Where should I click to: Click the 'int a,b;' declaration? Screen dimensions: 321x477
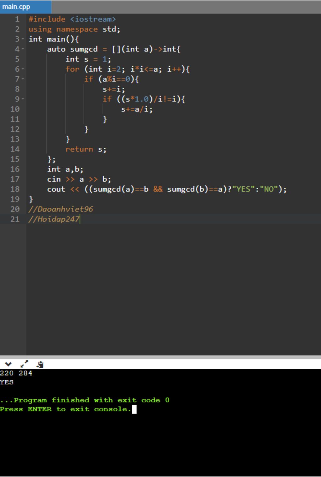coord(65,169)
